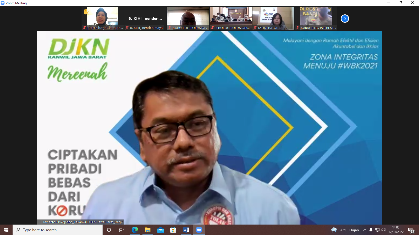Open the notification center with 25 notifications

[x=411, y=230]
